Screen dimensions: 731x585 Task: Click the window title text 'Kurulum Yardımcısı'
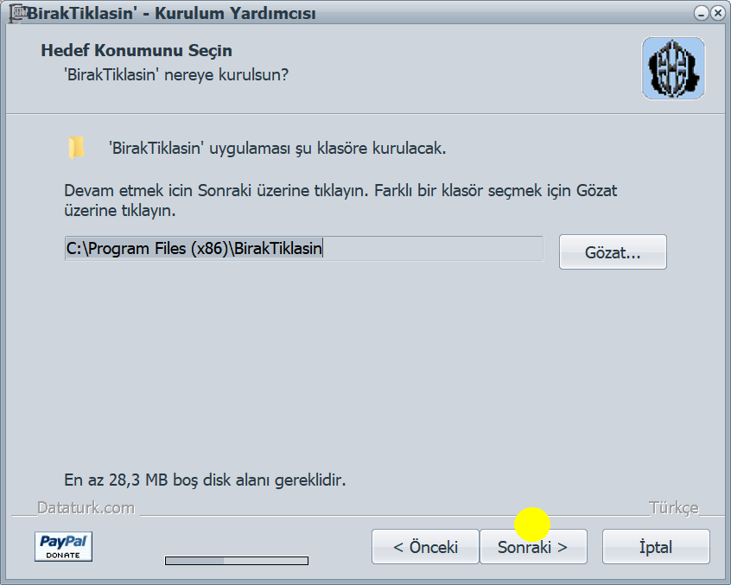235,14
